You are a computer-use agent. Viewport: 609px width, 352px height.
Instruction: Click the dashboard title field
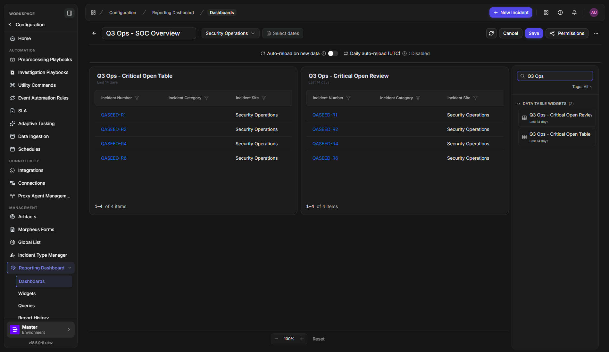tap(149, 33)
